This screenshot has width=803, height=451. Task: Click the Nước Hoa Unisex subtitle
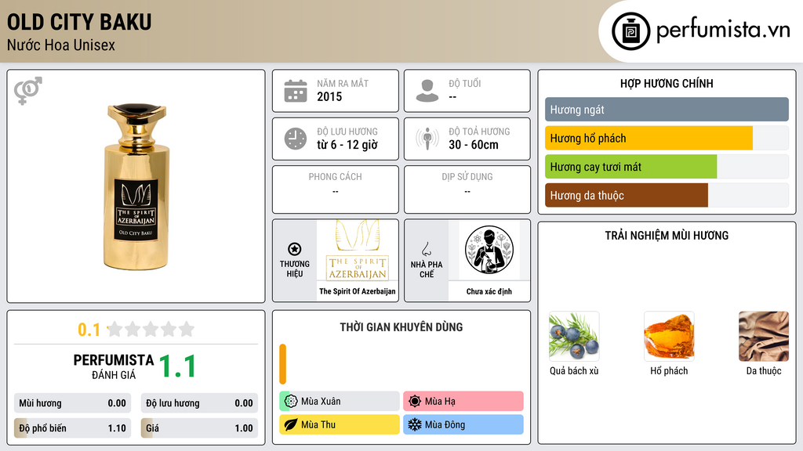click(x=61, y=45)
